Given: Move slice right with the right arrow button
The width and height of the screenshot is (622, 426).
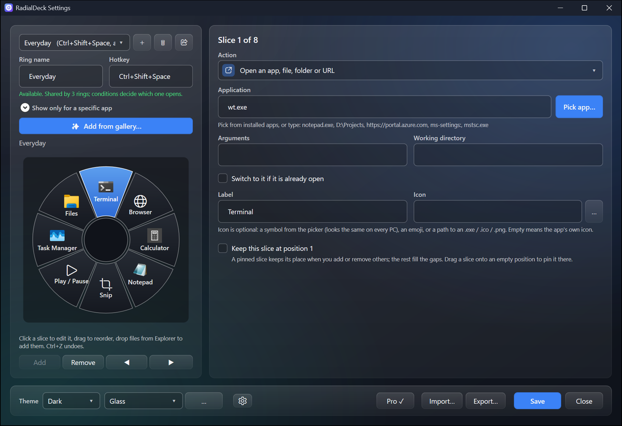Looking at the screenshot, I should (171, 363).
